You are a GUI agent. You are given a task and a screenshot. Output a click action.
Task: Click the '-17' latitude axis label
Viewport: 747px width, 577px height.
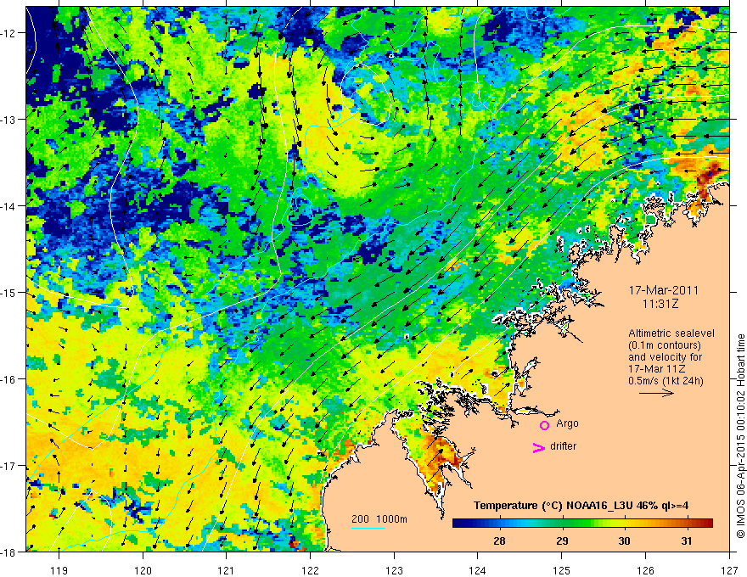tap(9, 465)
